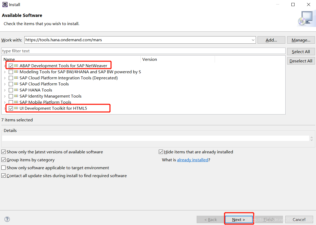Open the Work with site dropdown
Viewport: 316px width, 225px height.
point(253,40)
